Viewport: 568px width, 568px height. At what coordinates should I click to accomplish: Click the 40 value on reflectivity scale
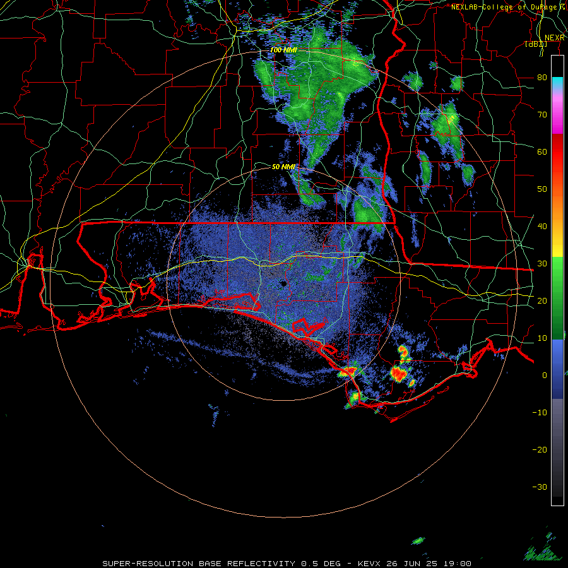pyautogui.click(x=542, y=227)
